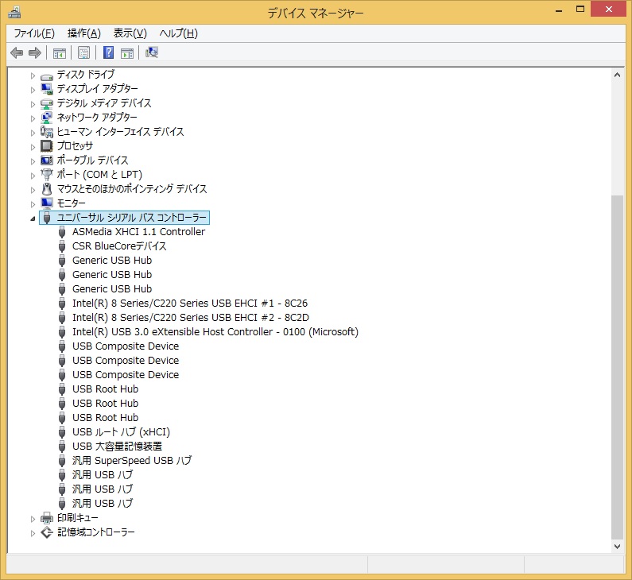Expand the ディスプレイ アダプター node

[x=33, y=90]
